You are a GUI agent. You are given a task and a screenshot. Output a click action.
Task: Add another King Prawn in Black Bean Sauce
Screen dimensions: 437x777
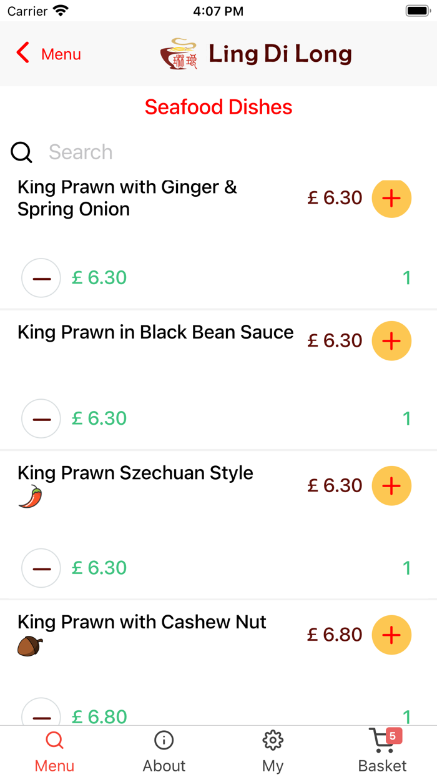click(391, 341)
